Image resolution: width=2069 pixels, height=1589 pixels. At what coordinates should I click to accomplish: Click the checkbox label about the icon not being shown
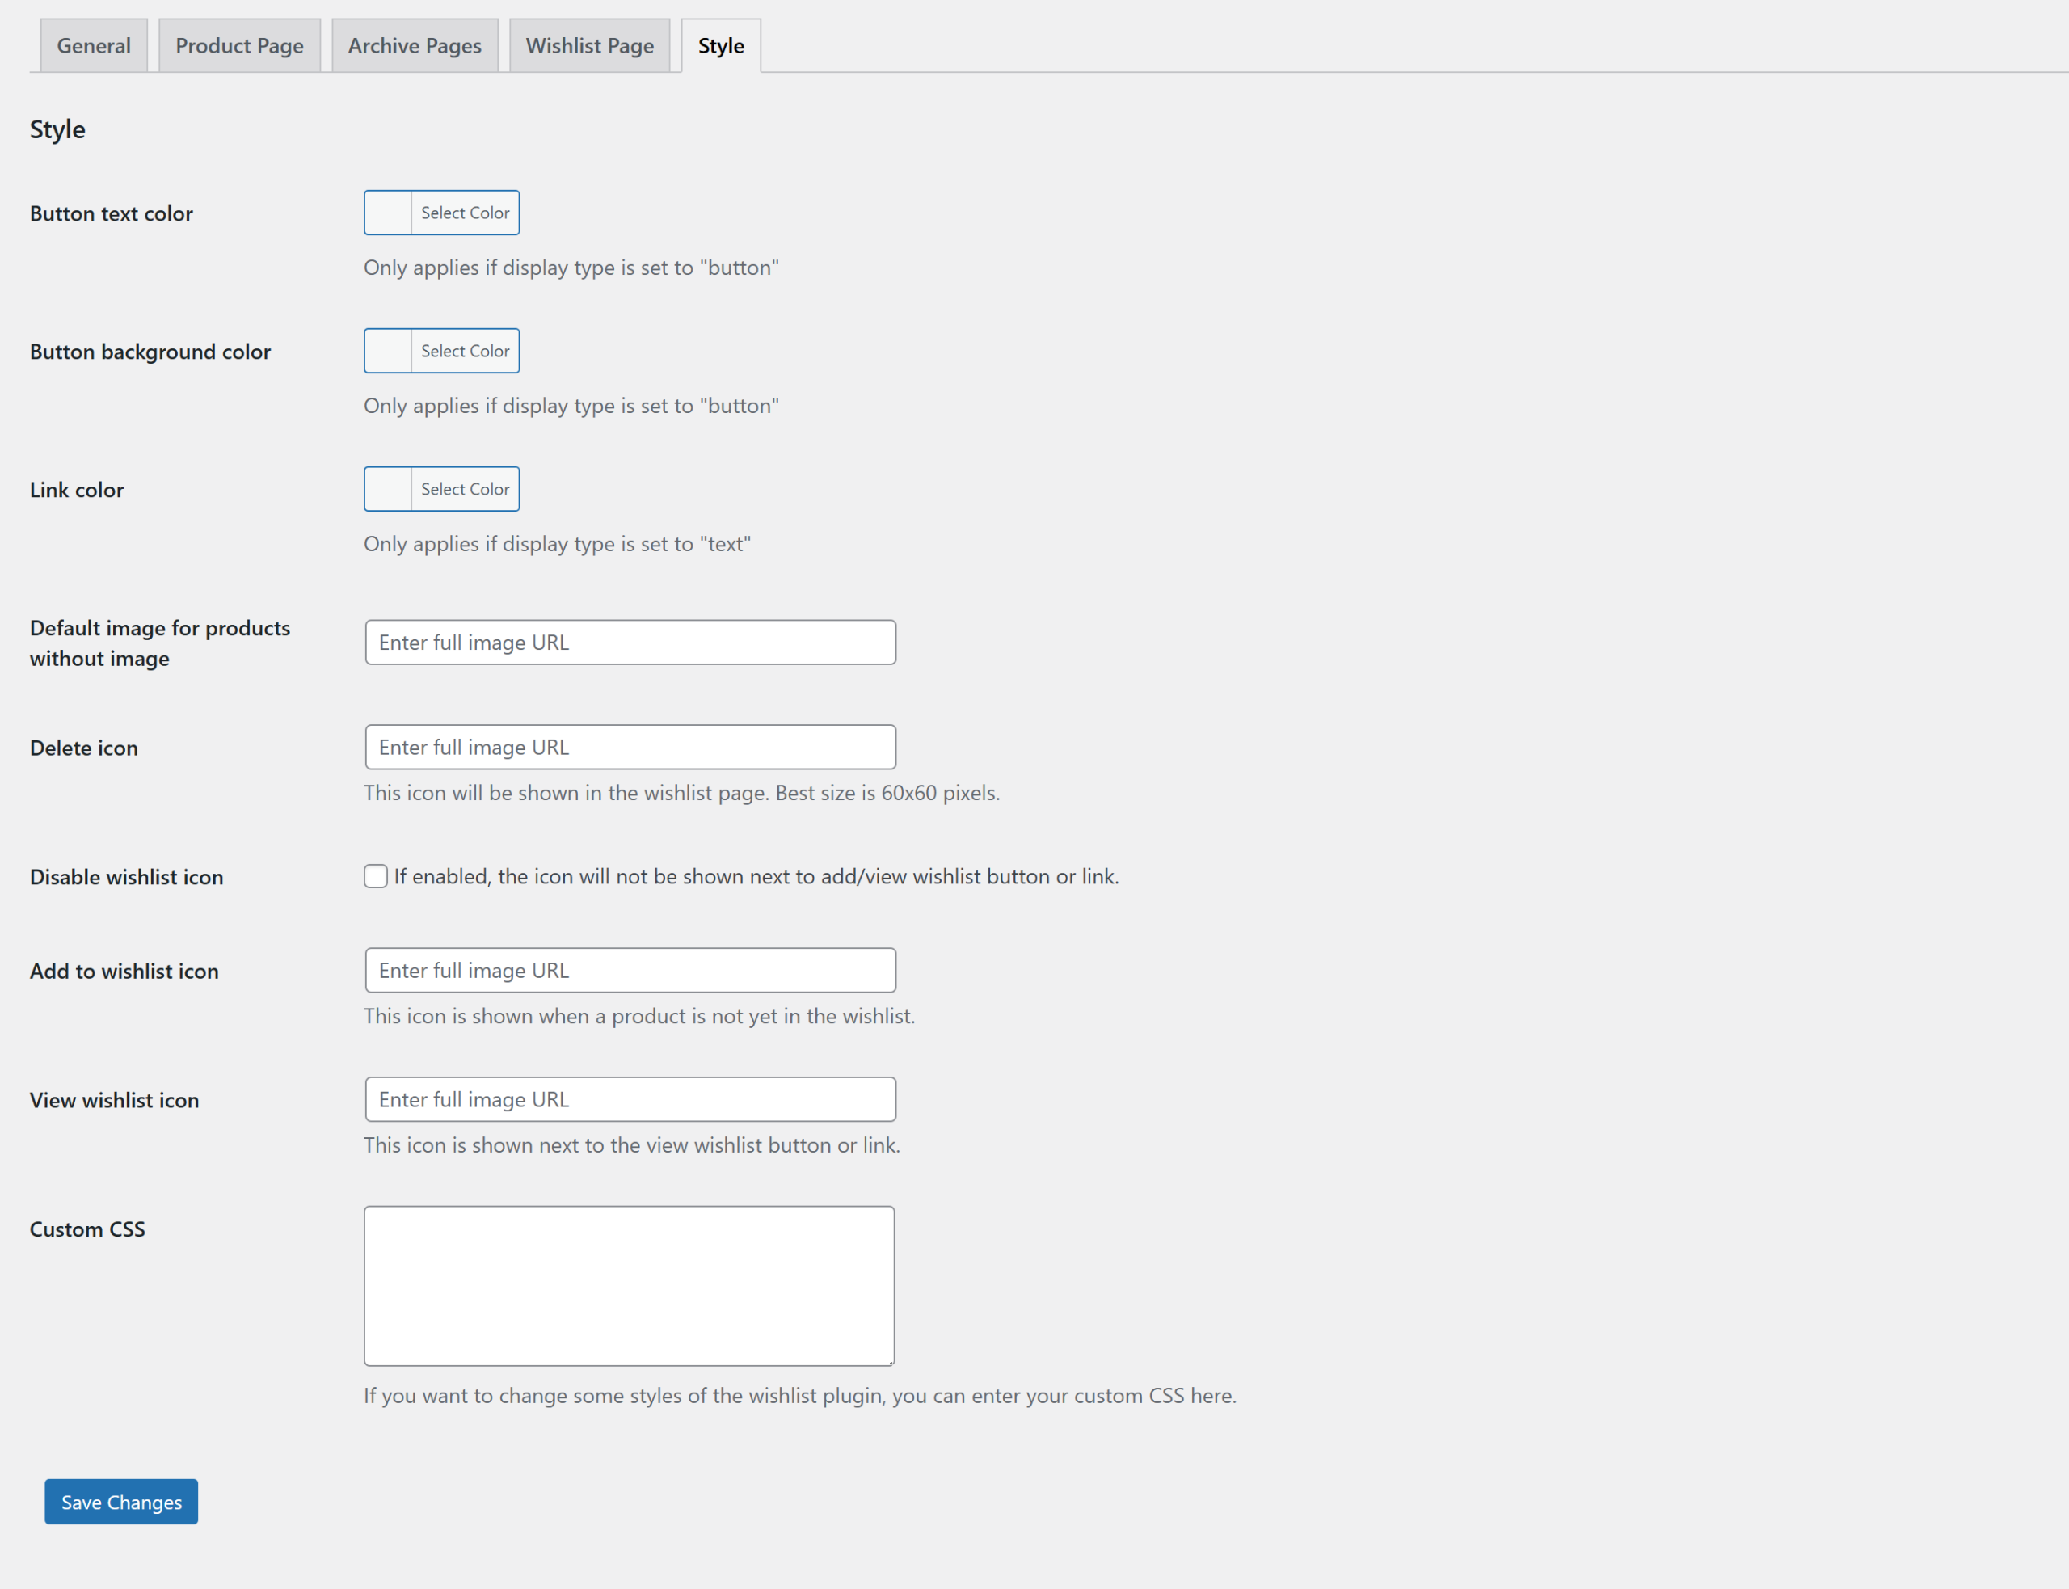tap(756, 877)
